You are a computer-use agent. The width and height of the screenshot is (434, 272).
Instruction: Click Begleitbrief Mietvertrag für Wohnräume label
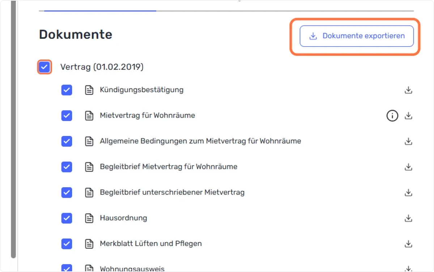169,167
